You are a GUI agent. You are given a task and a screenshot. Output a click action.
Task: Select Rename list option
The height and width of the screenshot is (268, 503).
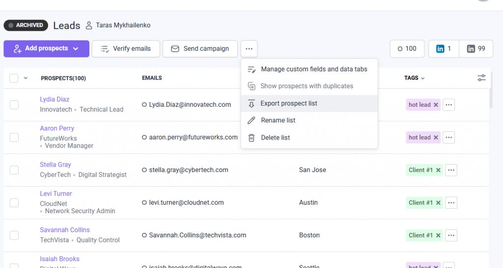(309, 120)
